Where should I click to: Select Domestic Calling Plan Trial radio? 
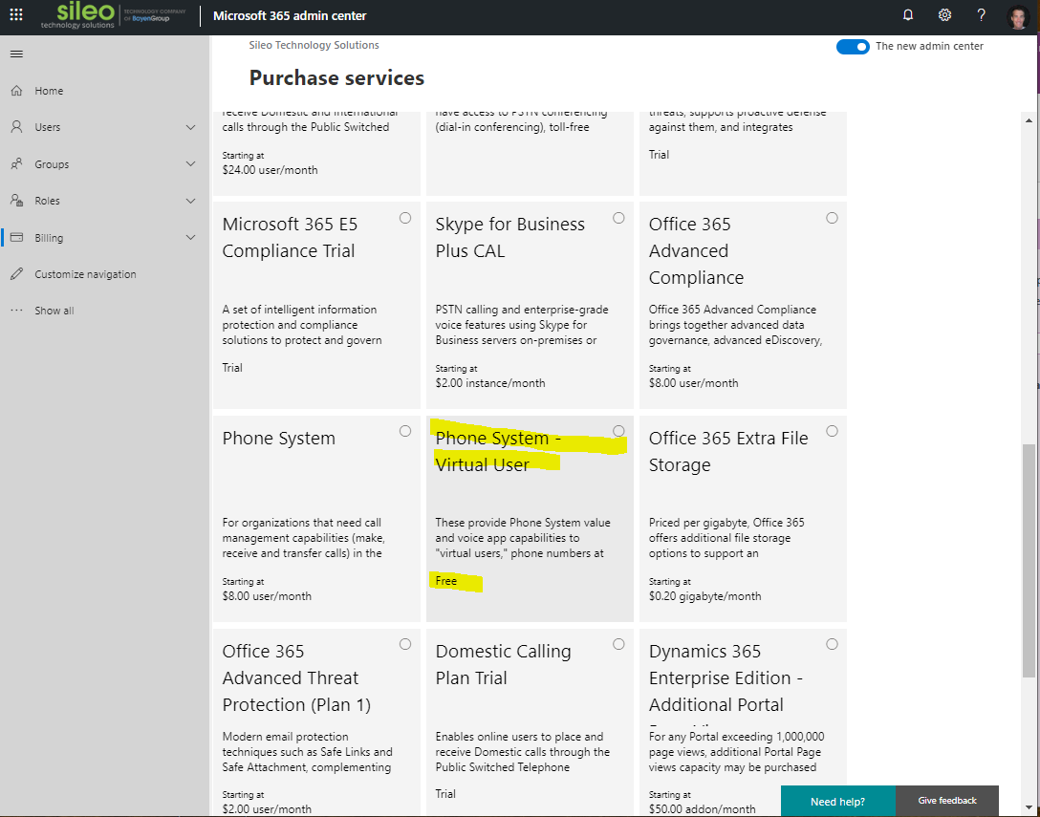[618, 644]
